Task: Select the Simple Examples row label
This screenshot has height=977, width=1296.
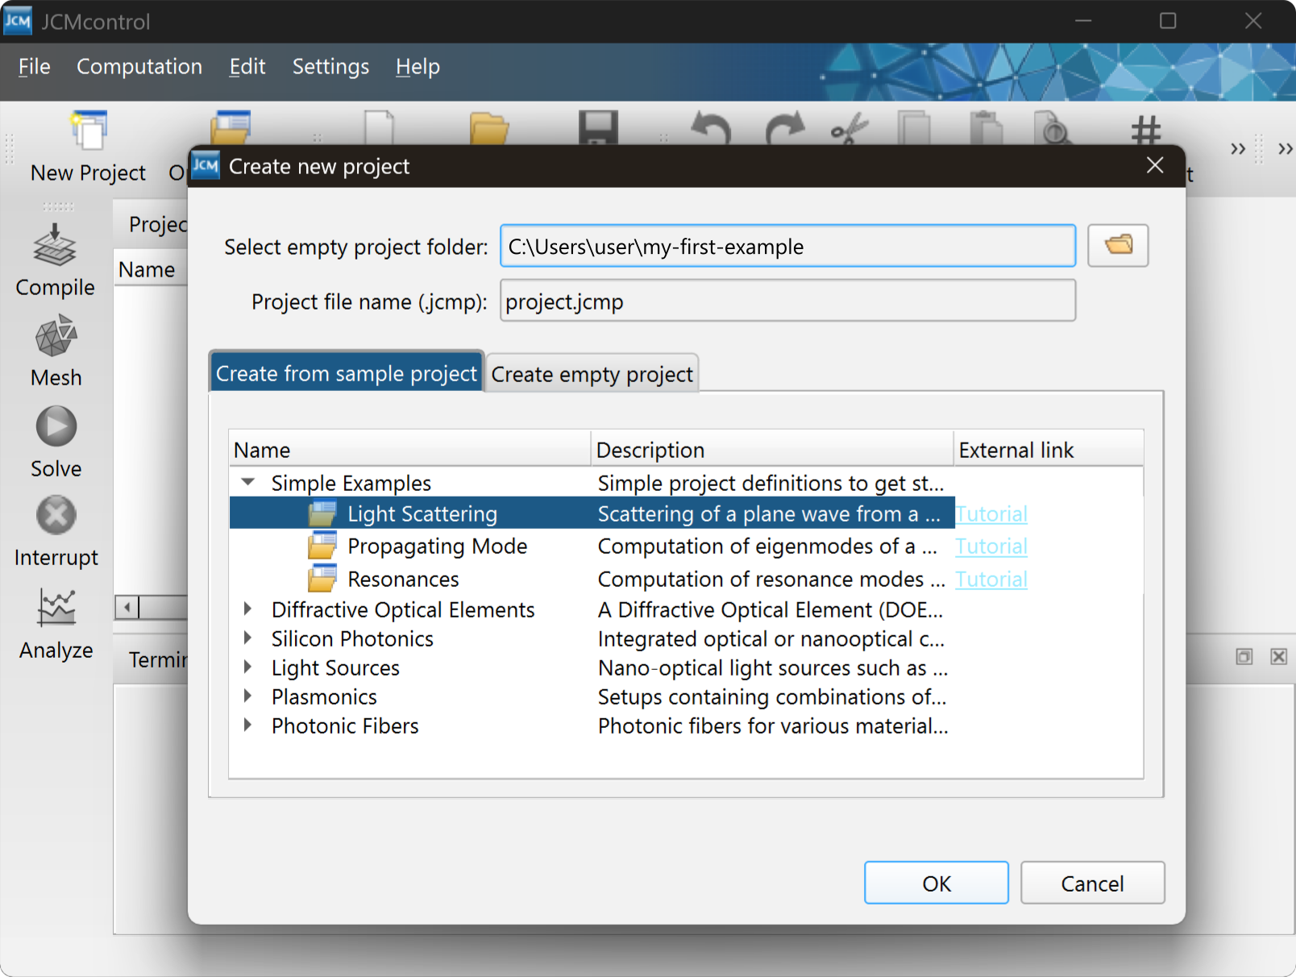Action: (351, 483)
